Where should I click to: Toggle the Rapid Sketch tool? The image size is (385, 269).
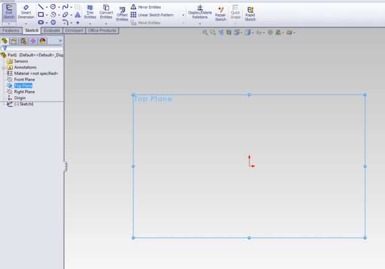click(250, 14)
